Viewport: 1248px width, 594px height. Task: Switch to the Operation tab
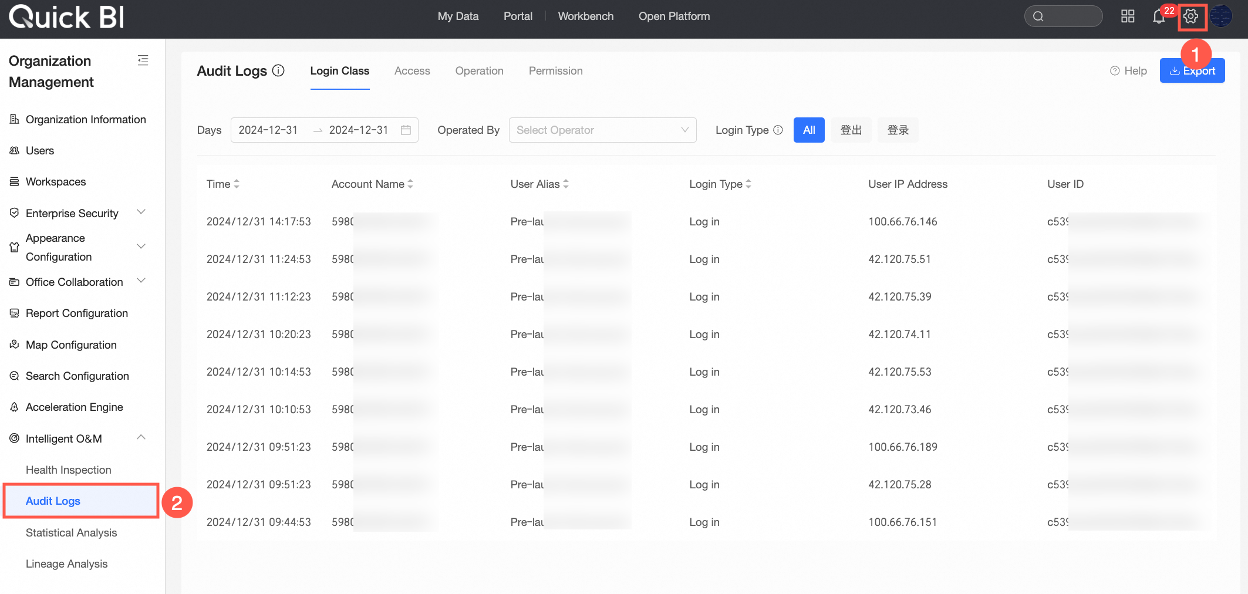(x=479, y=70)
